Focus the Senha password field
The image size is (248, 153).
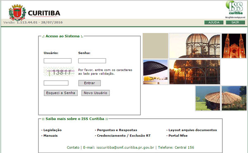click(x=92, y=61)
